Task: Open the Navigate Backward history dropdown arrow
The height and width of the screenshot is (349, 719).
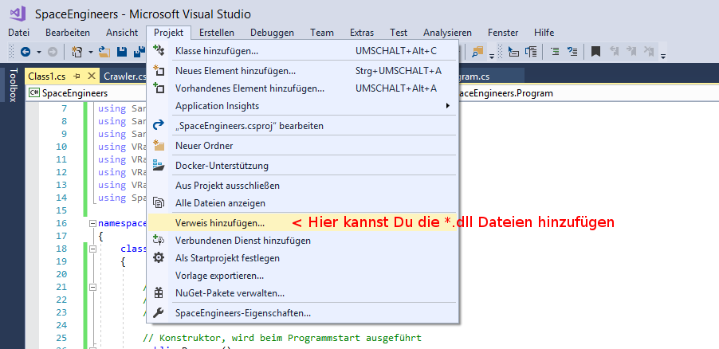Action: [39, 52]
